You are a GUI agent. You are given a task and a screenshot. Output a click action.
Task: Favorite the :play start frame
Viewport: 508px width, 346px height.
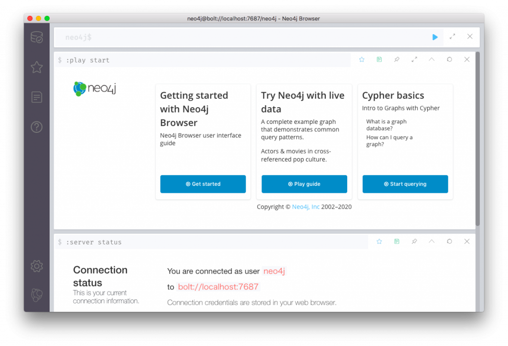[362, 59]
